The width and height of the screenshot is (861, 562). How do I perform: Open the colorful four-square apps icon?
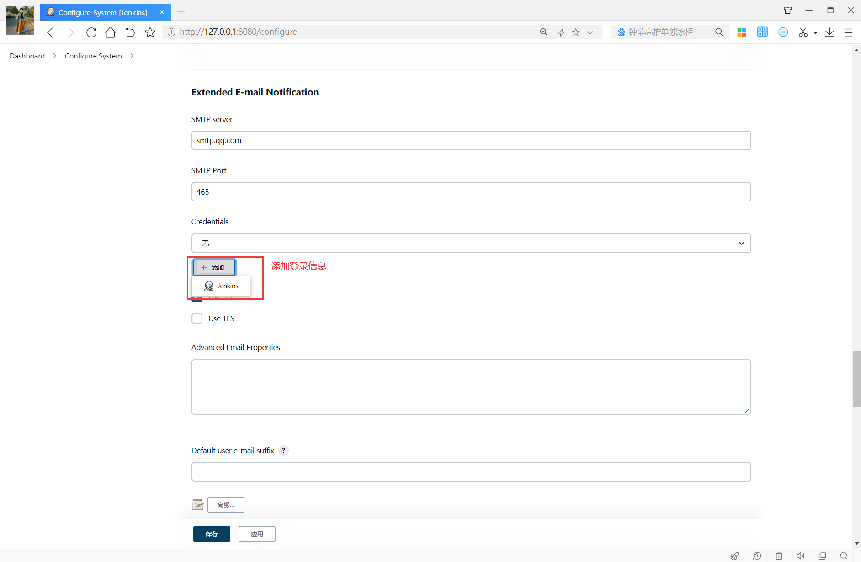point(742,32)
